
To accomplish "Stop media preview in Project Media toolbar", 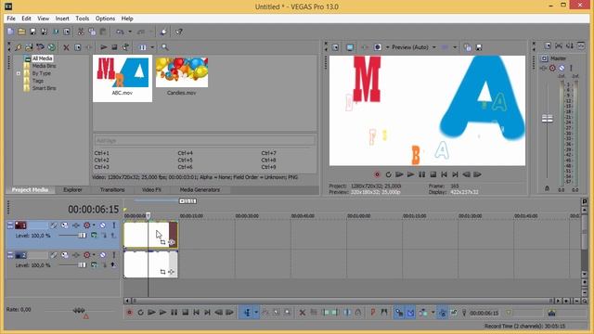I will tap(114, 47).
